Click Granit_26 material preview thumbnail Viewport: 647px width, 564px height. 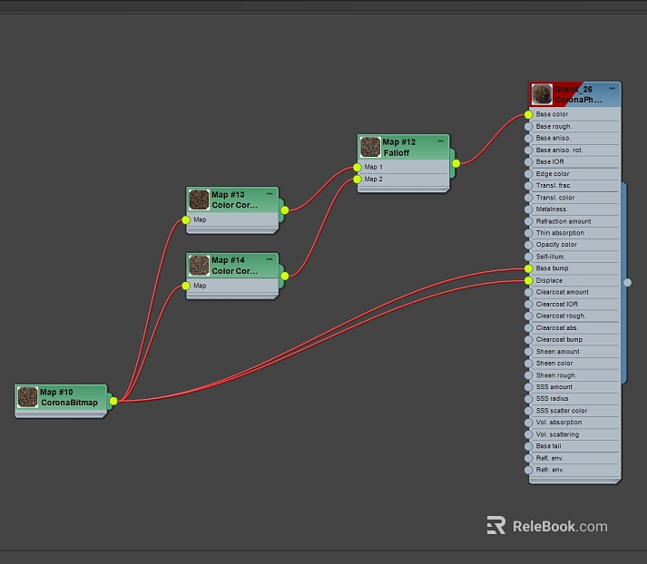click(542, 94)
